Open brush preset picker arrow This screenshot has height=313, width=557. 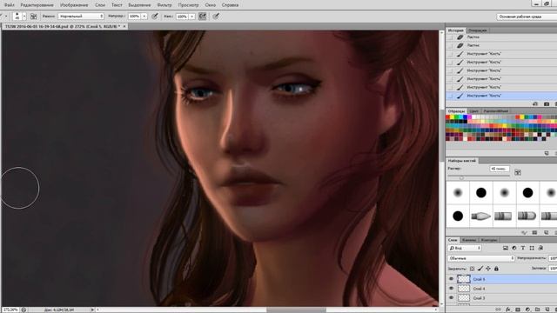point(24,17)
